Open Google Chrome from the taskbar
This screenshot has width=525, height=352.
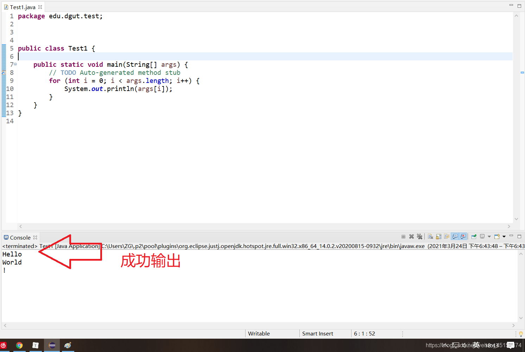[19, 345]
